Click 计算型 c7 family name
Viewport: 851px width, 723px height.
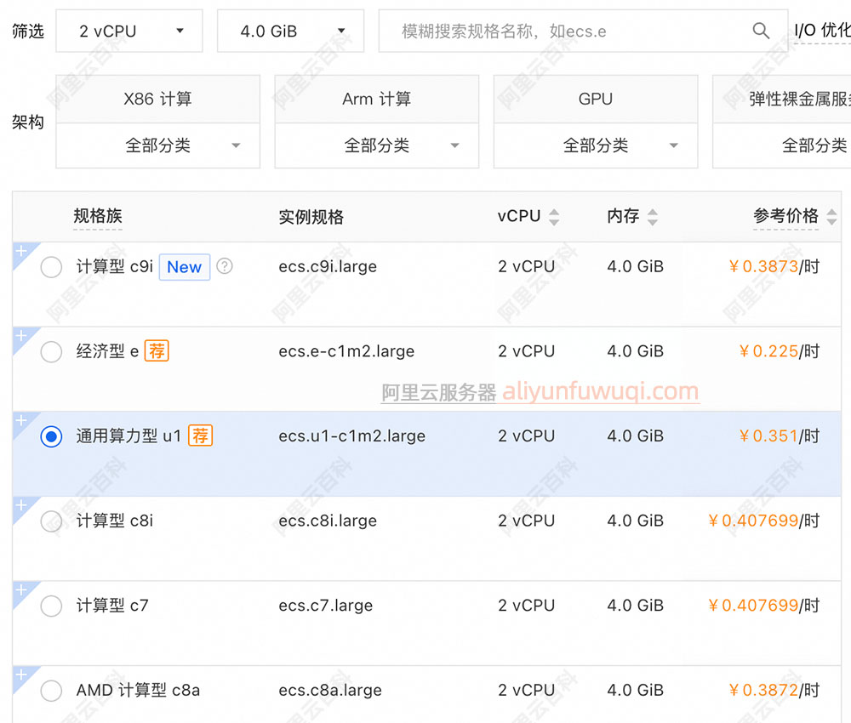click(112, 606)
